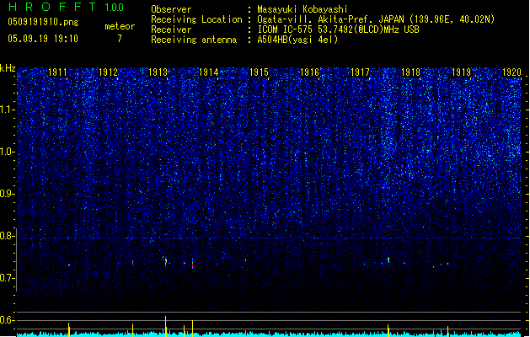Click the 1920 time marker

pyautogui.click(x=511, y=72)
